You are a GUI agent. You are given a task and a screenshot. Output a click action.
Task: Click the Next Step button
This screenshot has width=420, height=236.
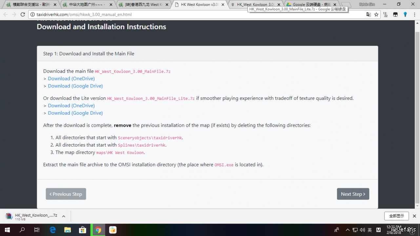tap(353, 194)
